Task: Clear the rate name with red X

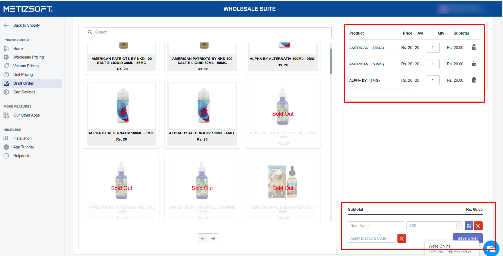Action: [478, 226]
